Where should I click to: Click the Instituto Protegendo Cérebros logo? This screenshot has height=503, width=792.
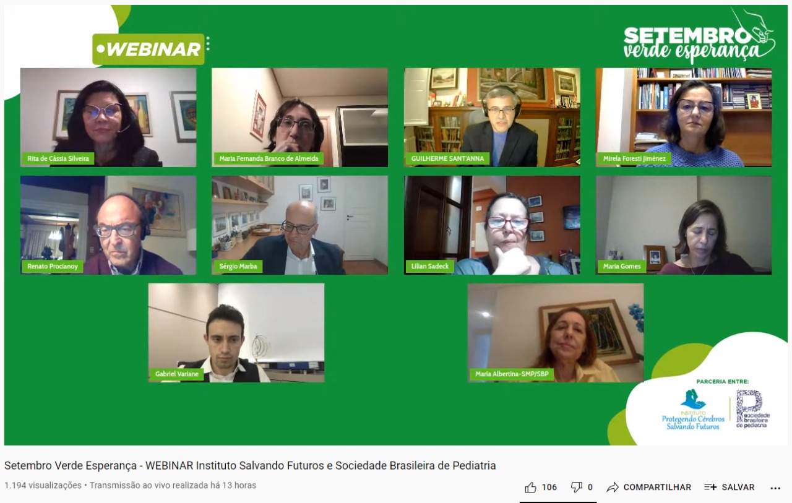693,410
